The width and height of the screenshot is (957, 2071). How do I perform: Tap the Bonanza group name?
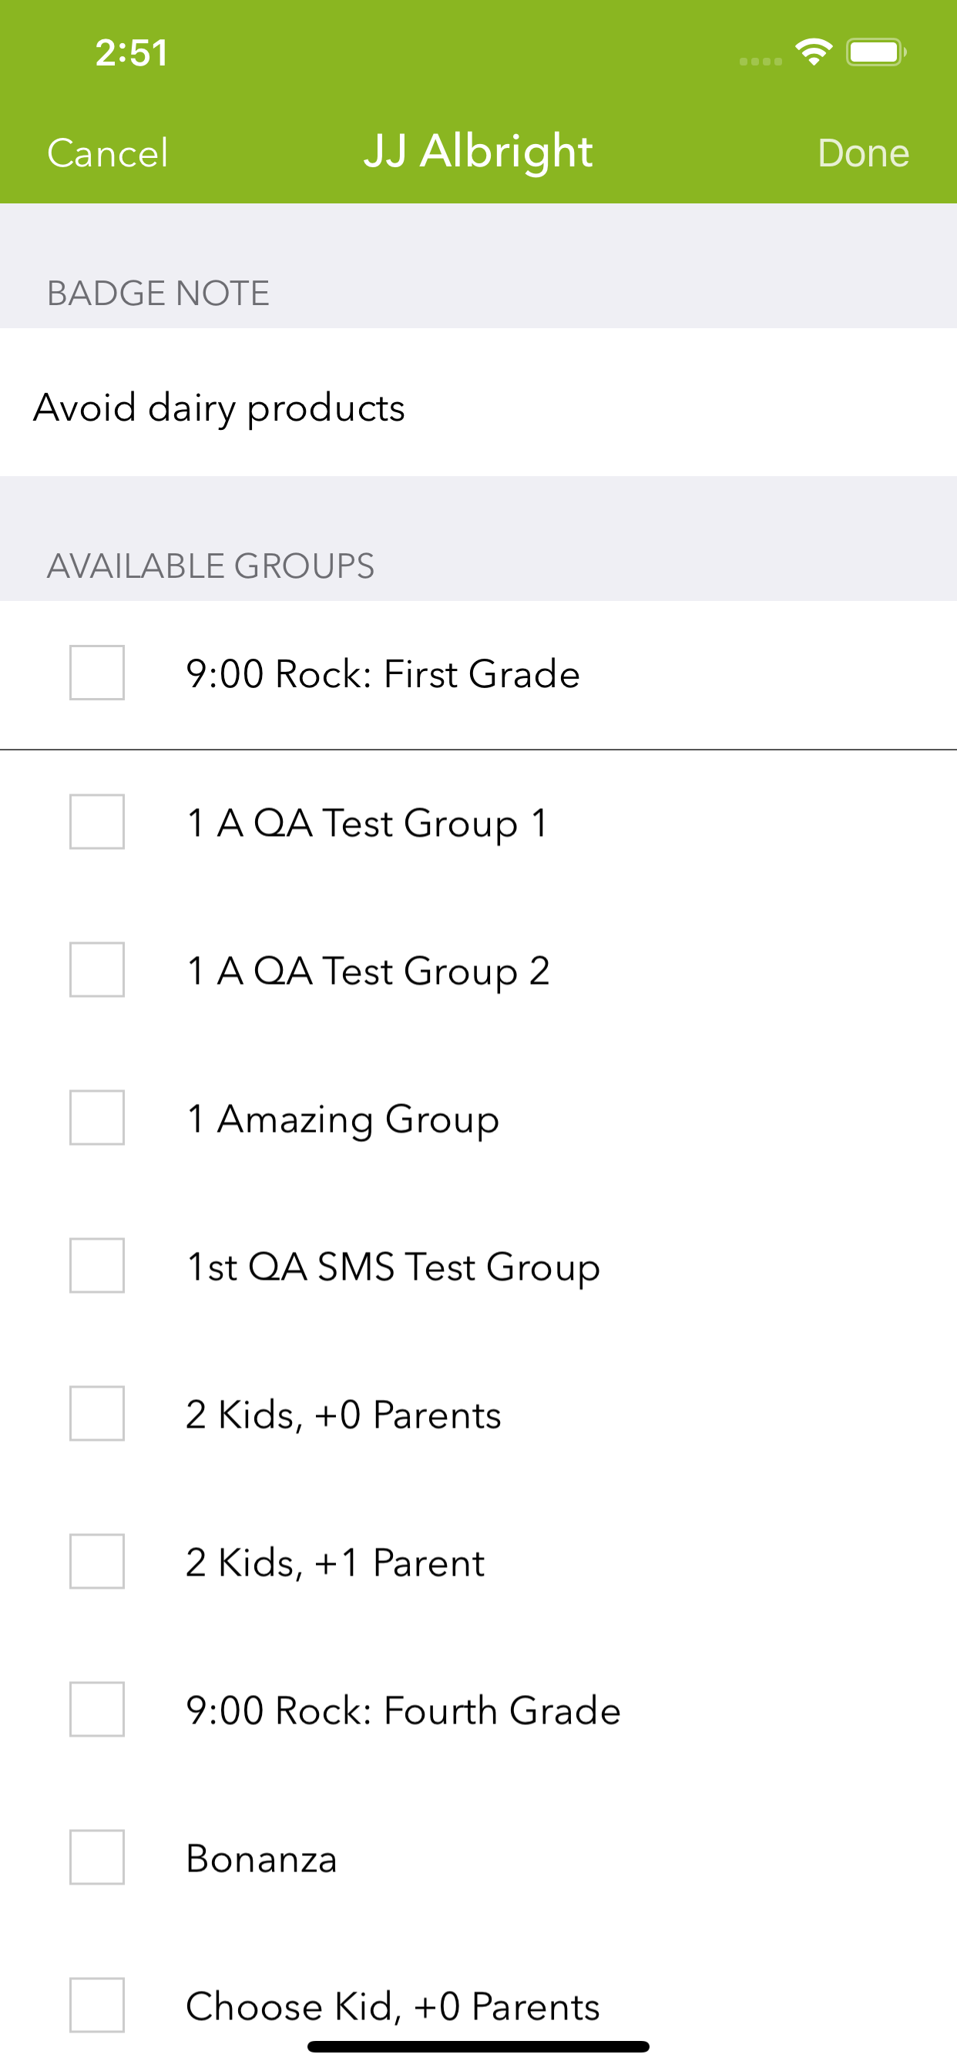261,1859
